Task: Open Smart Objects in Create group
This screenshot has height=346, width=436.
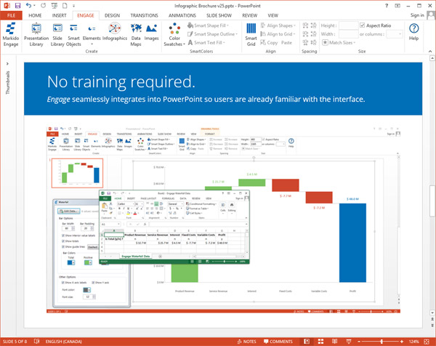Action: click(x=73, y=35)
